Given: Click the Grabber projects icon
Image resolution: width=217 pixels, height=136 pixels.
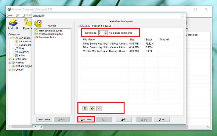Looking at the screenshot, I should pos(13,66).
